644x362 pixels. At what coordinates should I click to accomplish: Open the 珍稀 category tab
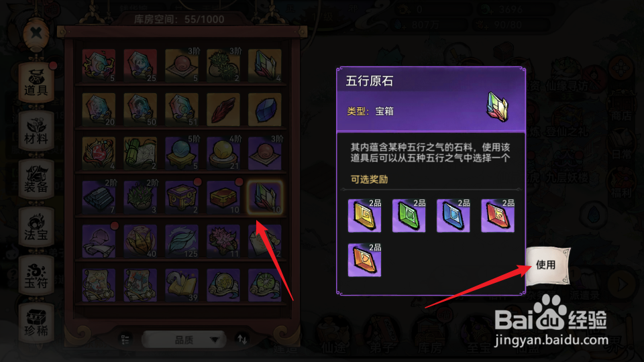tap(36, 324)
